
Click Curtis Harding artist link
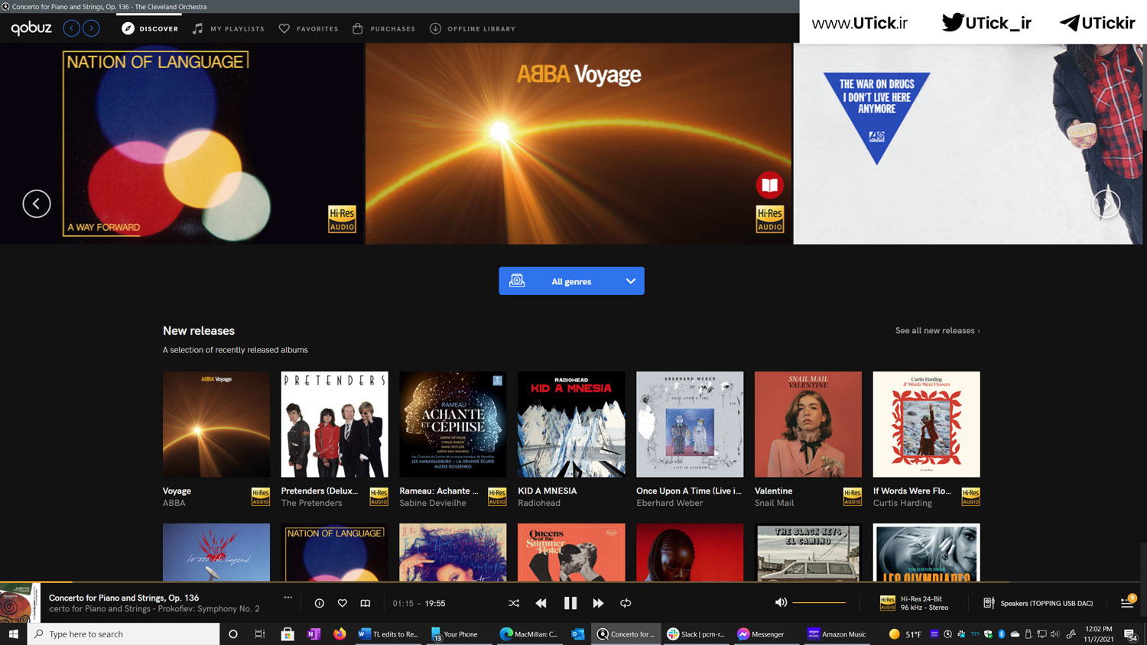tap(902, 503)
